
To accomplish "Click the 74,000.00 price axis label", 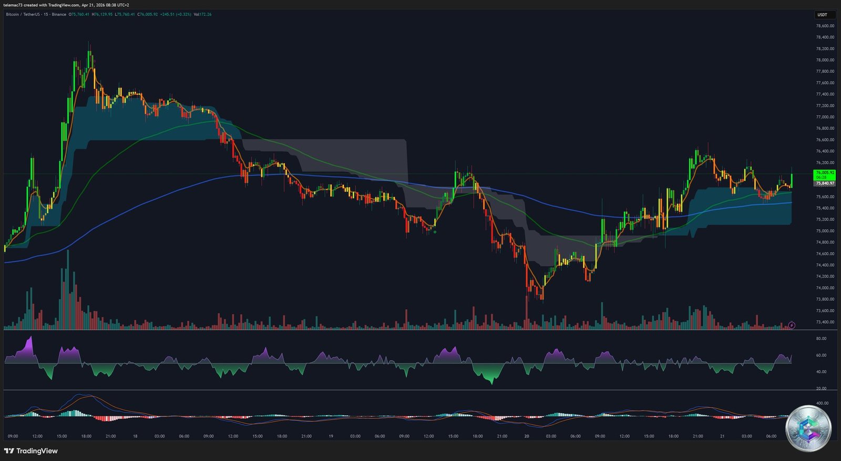I will (x=825, y=288).
